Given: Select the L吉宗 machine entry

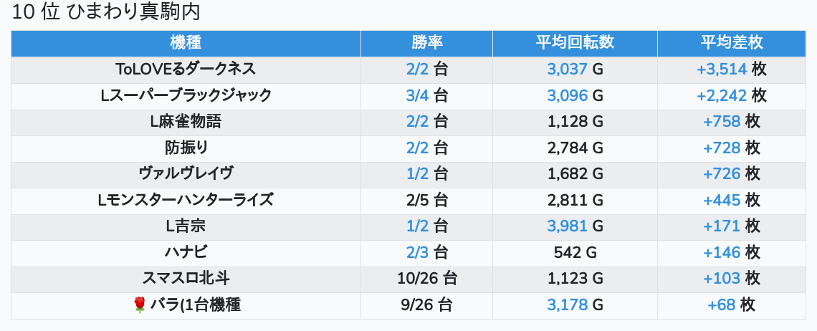Looking at the screenshot, I should click(x=186, y=226).
